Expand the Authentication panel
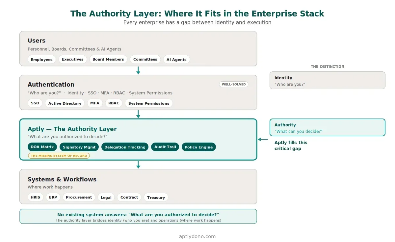Screen dimensions: 395x242 pos(138,92)
